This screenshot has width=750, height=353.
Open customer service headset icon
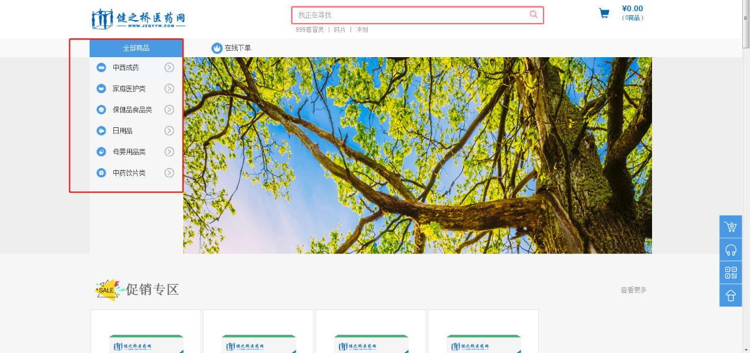coord(731,250)
